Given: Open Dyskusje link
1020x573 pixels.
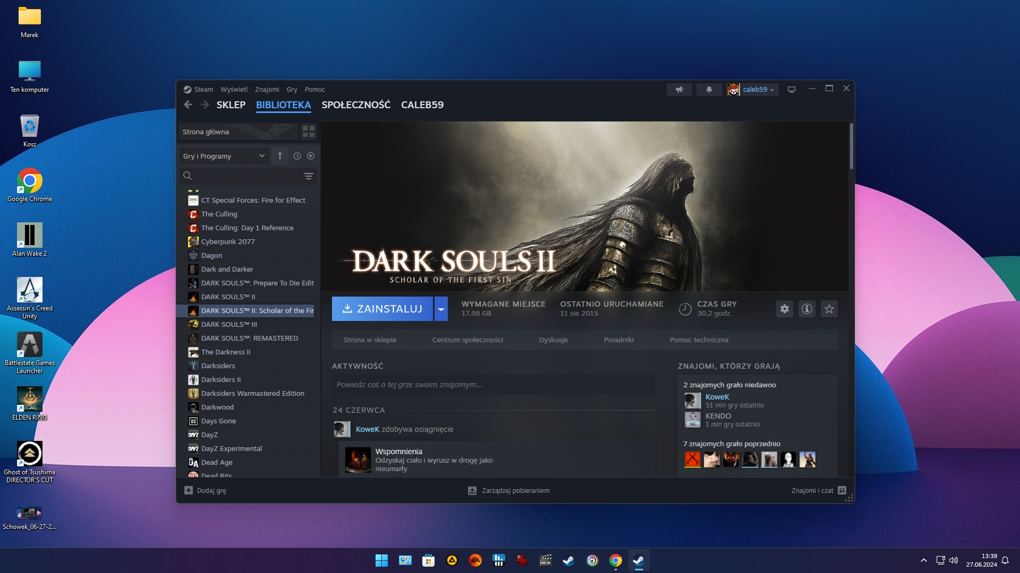Looking at the screenshot, I should click(x=553, y=340).
